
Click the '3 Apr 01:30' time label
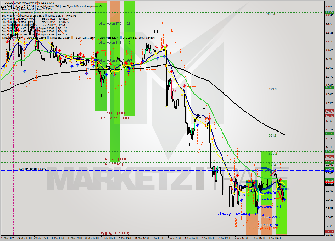coord(258,238)
